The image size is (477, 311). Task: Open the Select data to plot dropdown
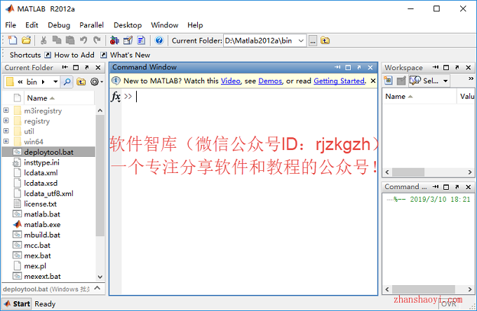(445, 81)
